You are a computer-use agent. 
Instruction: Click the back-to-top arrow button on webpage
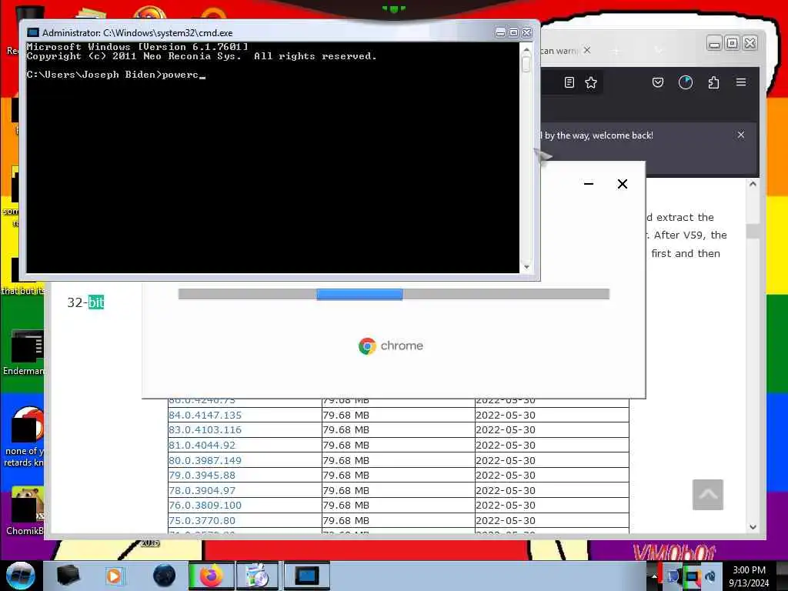click(x=708, y=495)
